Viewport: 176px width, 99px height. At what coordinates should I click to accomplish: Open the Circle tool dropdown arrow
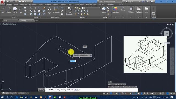coord(15,14)
